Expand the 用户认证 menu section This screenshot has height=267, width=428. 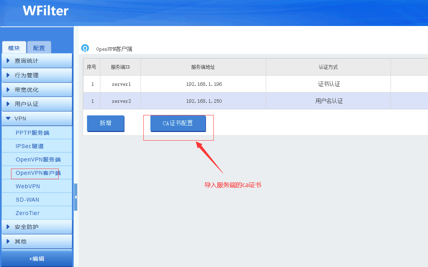37,104
